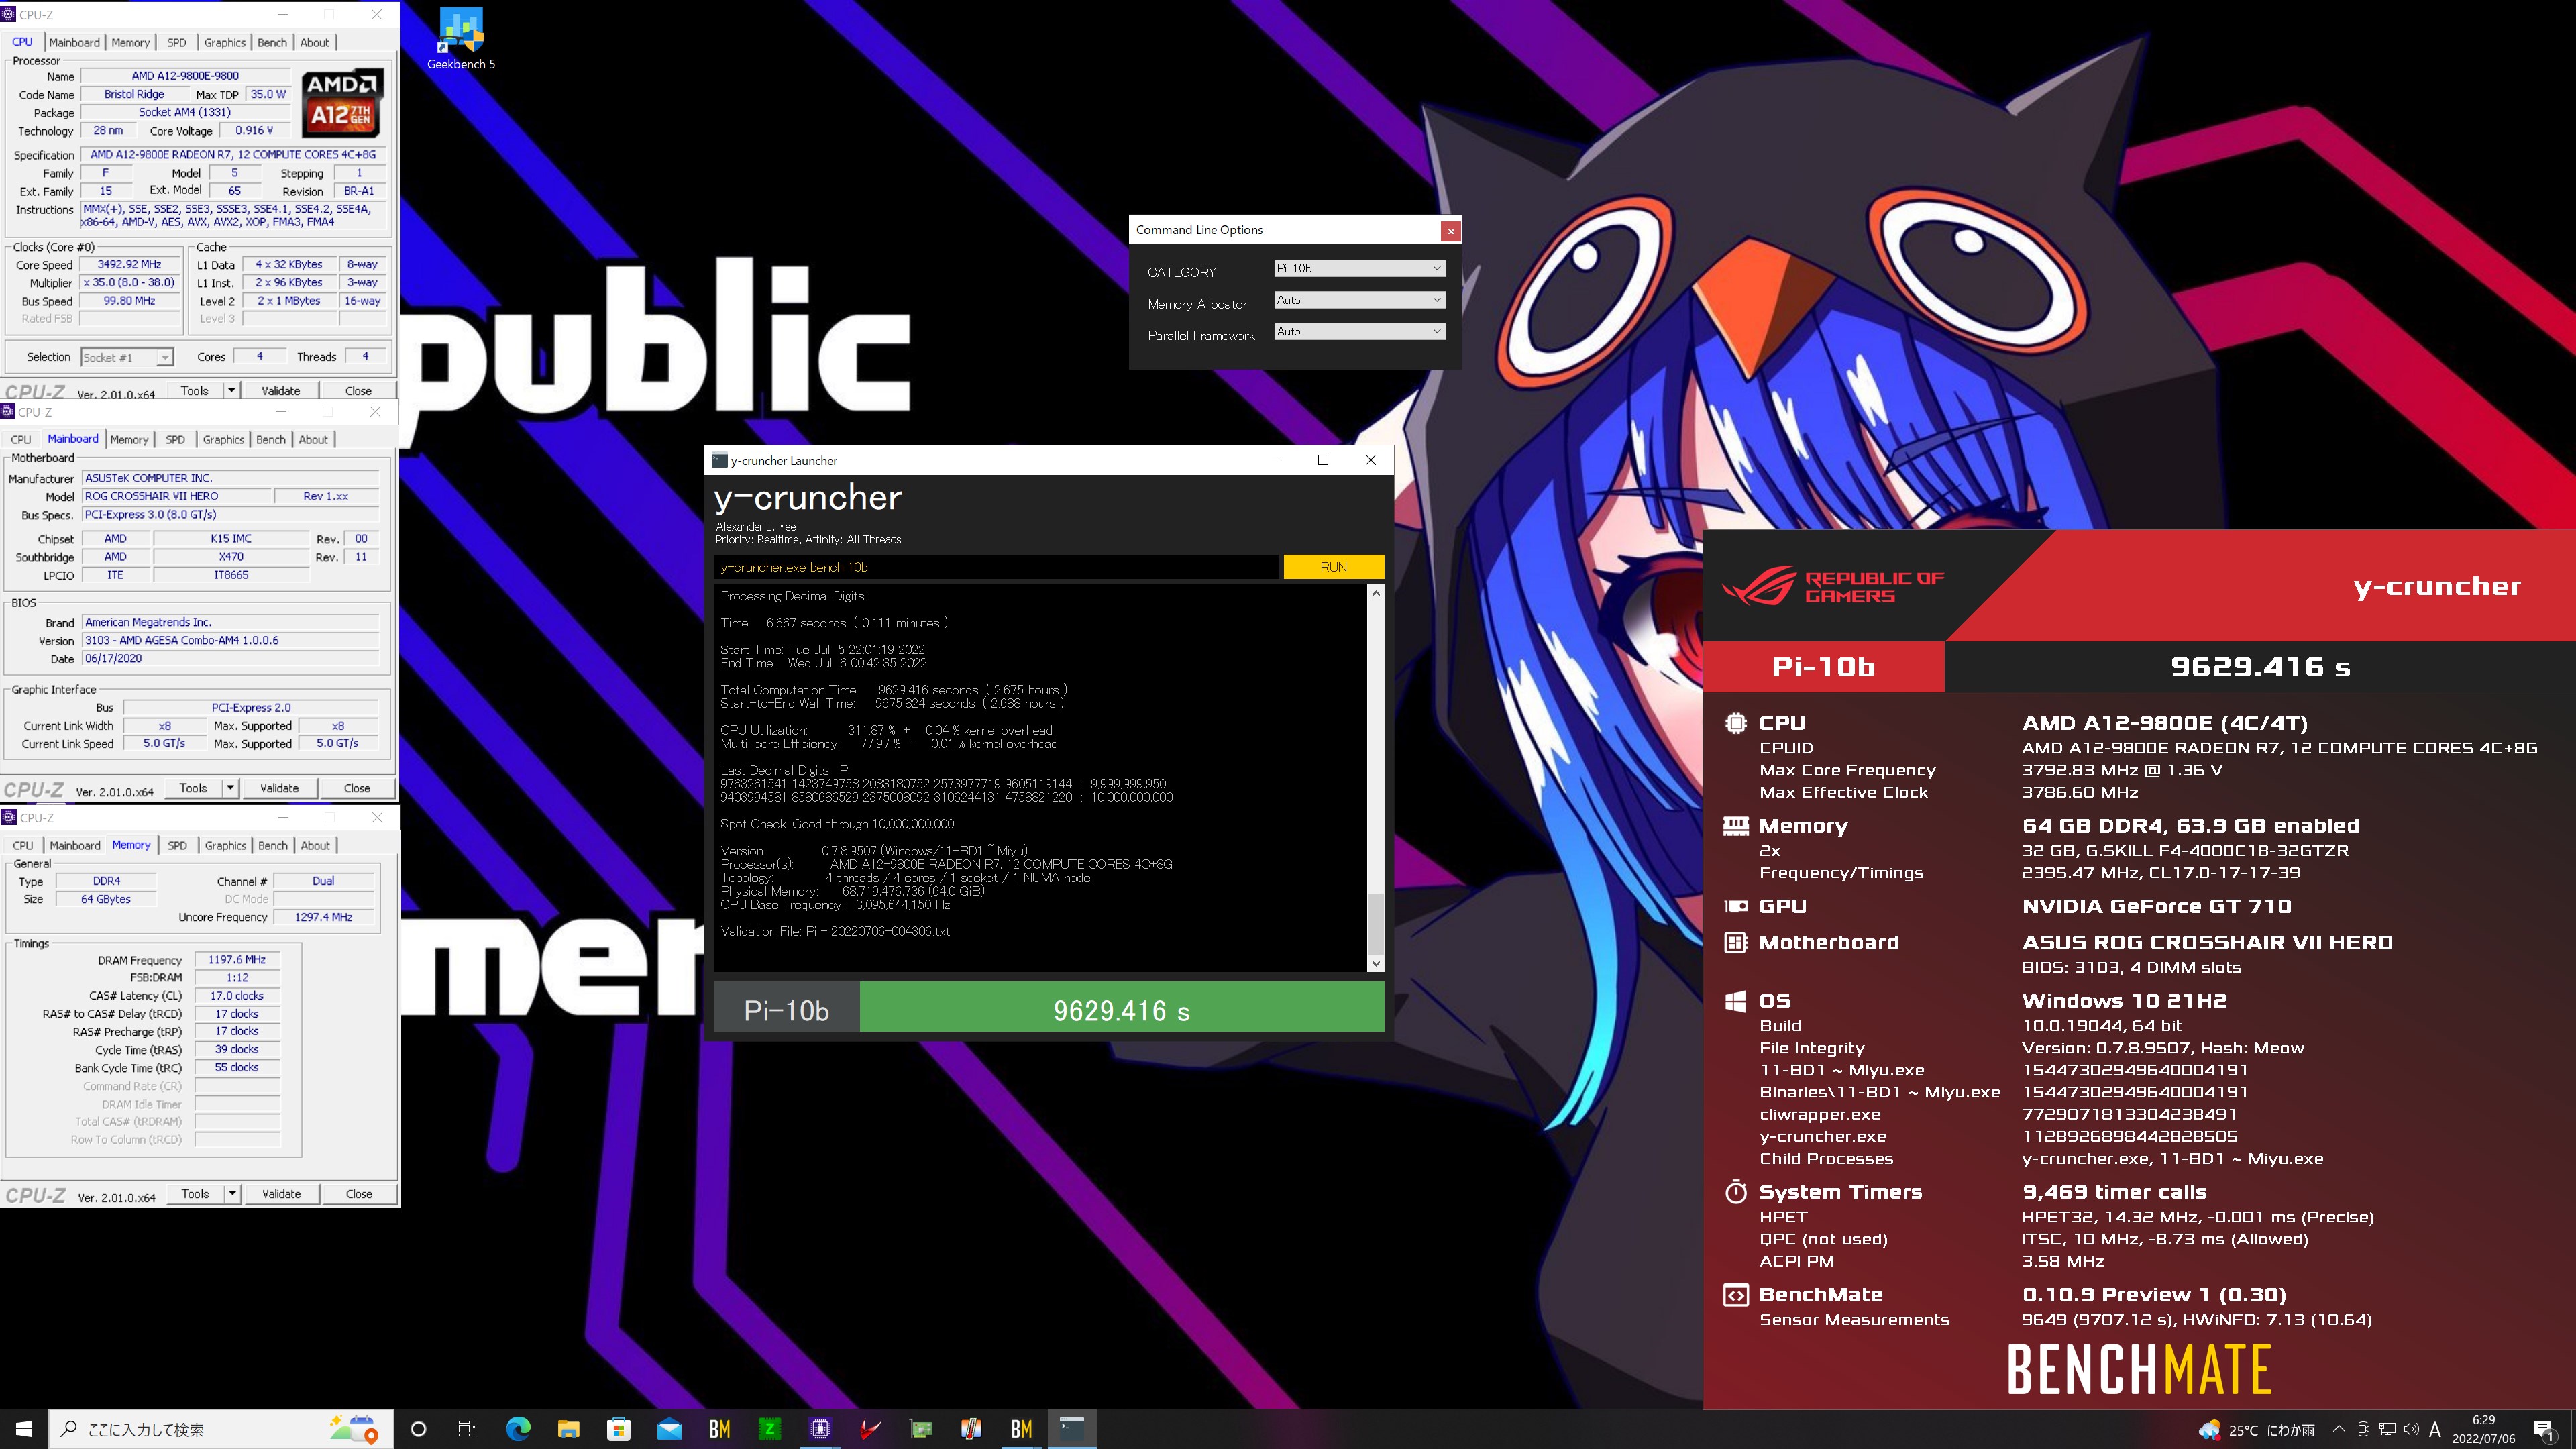Click Close button in the Memory CPU-Z window

(359, 1194)
